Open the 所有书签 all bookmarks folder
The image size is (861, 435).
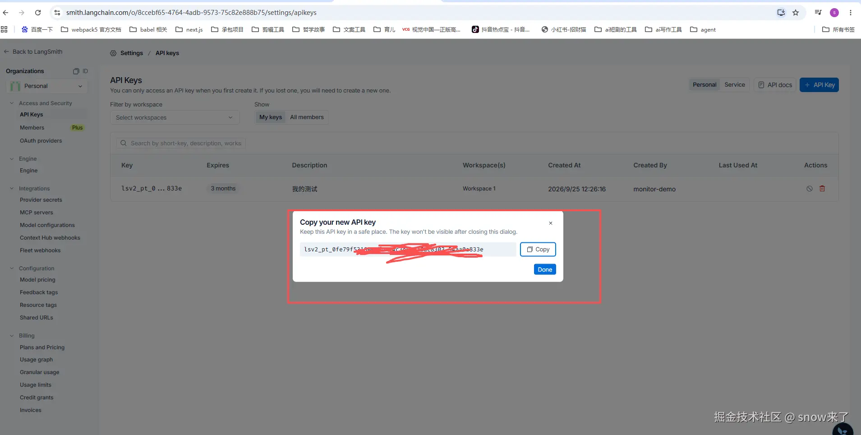838,29
